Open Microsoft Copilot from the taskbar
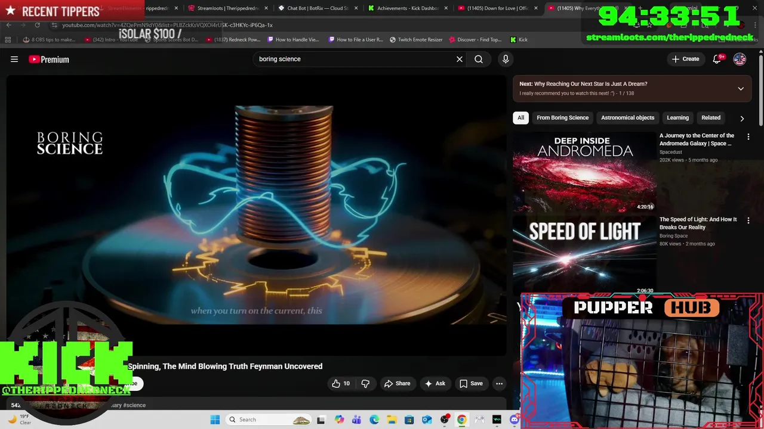This screenshot has width=764, height=429. point(340,419)
